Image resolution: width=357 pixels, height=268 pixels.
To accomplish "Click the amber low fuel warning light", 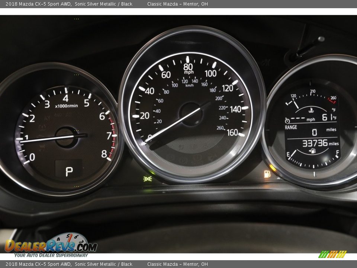I will click(267, 173).
